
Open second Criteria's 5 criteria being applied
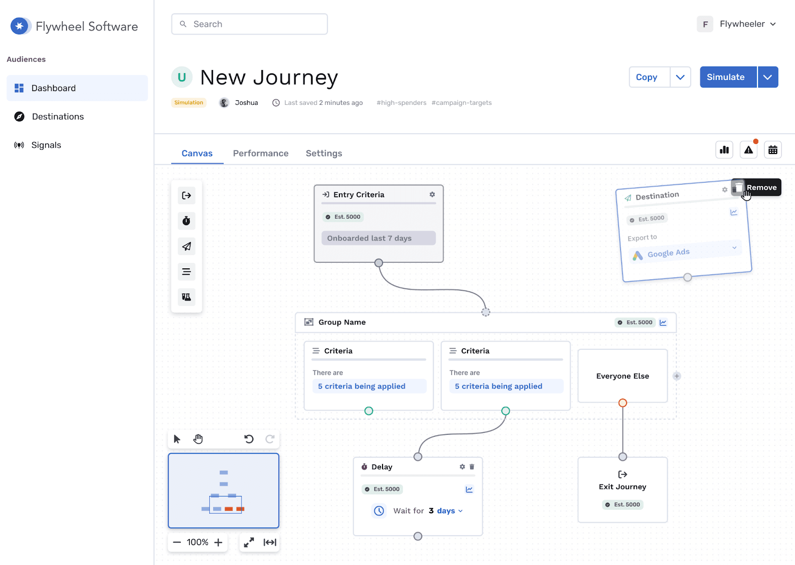506,386
